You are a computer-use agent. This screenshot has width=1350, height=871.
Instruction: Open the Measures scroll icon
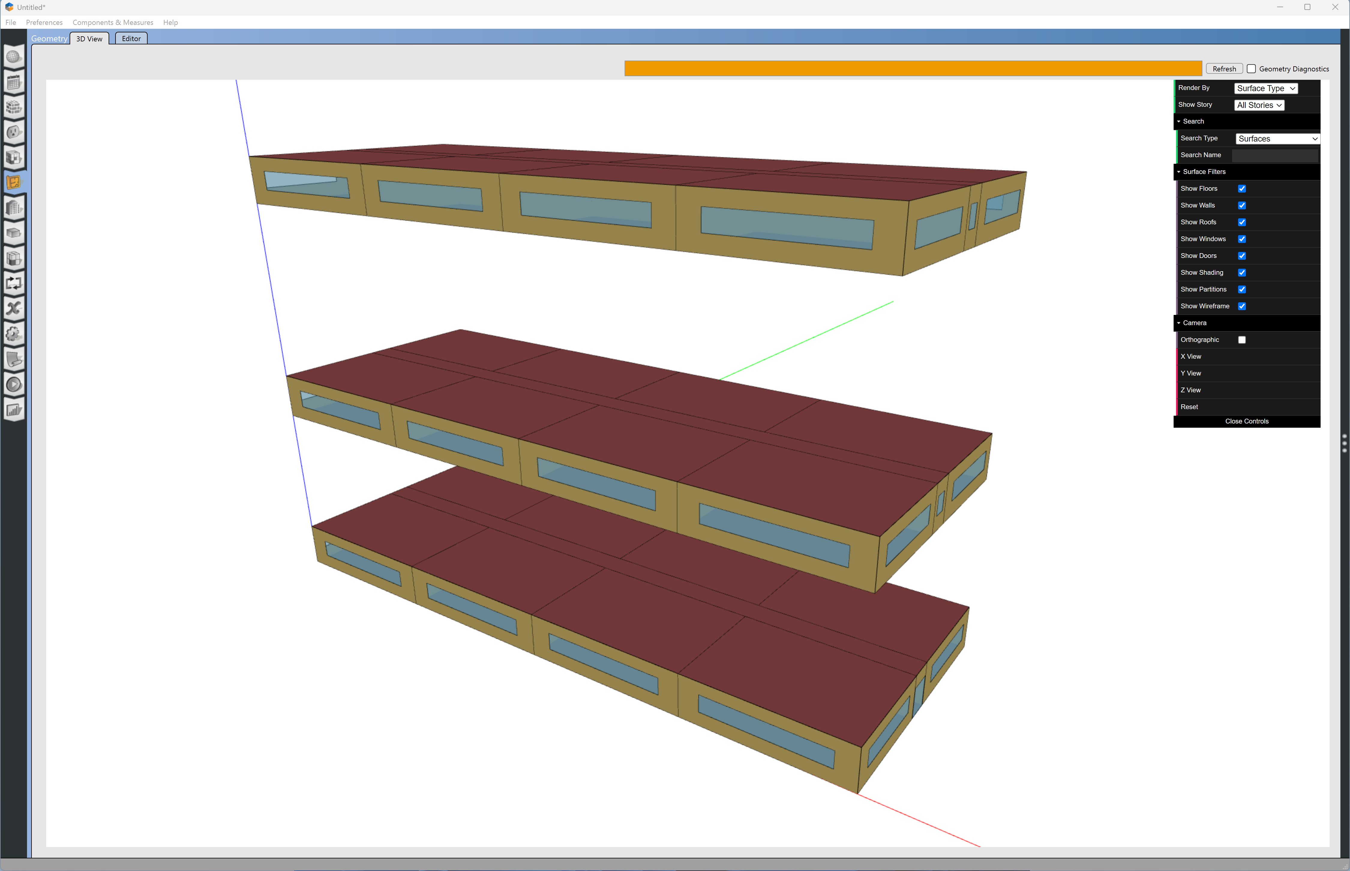point(13,359)
